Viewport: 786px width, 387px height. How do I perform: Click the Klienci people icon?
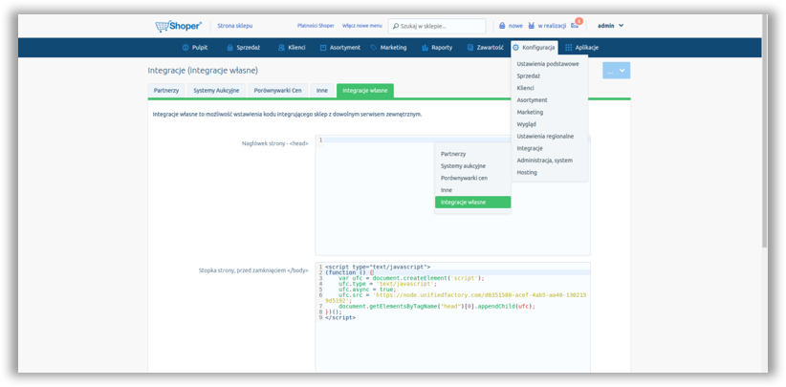click(x=281, y=48)
